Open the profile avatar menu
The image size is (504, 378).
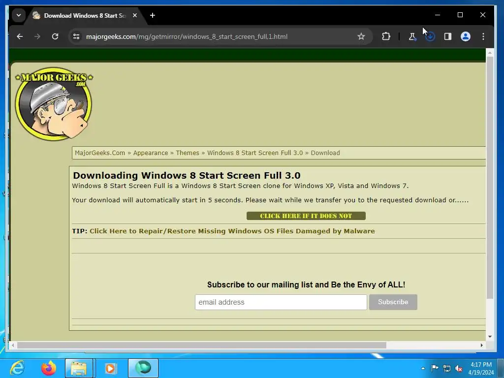pos(466,36)
